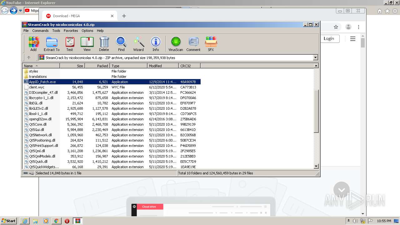Open Chrome from the taskbar
Image resolution: width=400 pixels, height=225 pixels.
[56, 221]
